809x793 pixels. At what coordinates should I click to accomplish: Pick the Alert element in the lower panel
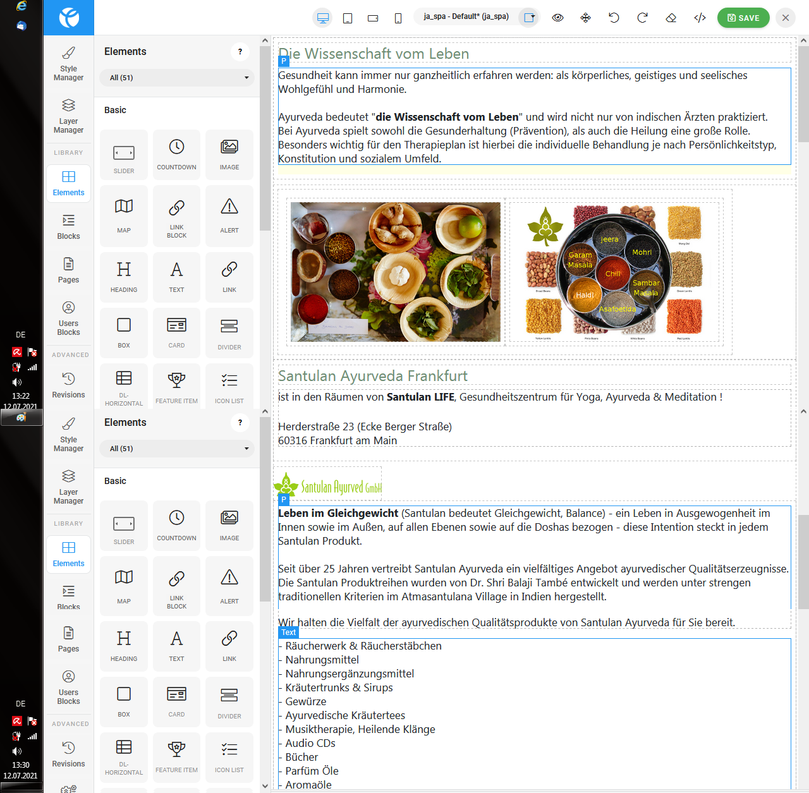[229, 586]
